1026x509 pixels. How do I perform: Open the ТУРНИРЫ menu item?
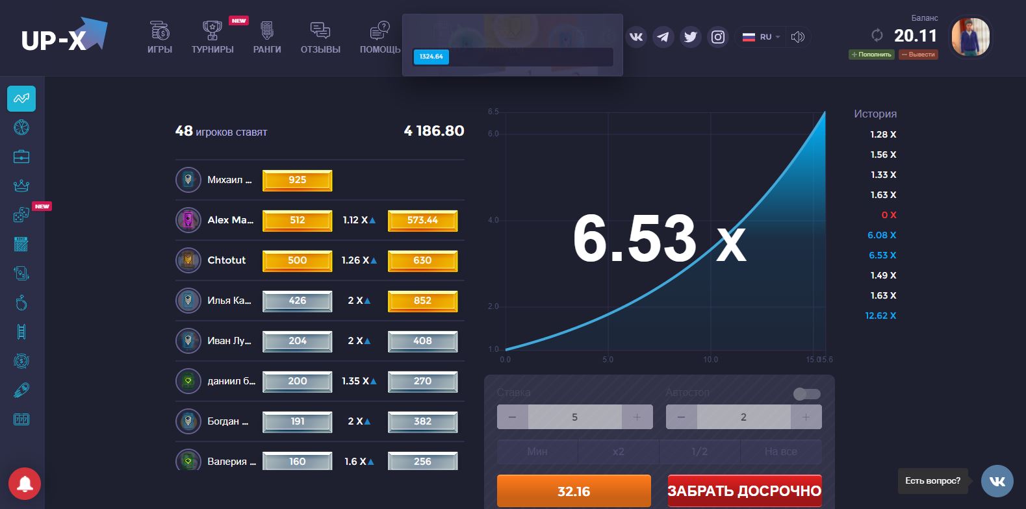pyautogui.click(x=212, y=38)
